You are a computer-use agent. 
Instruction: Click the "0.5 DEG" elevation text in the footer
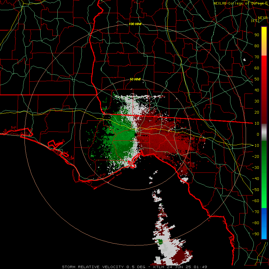(x=136, y=267)
